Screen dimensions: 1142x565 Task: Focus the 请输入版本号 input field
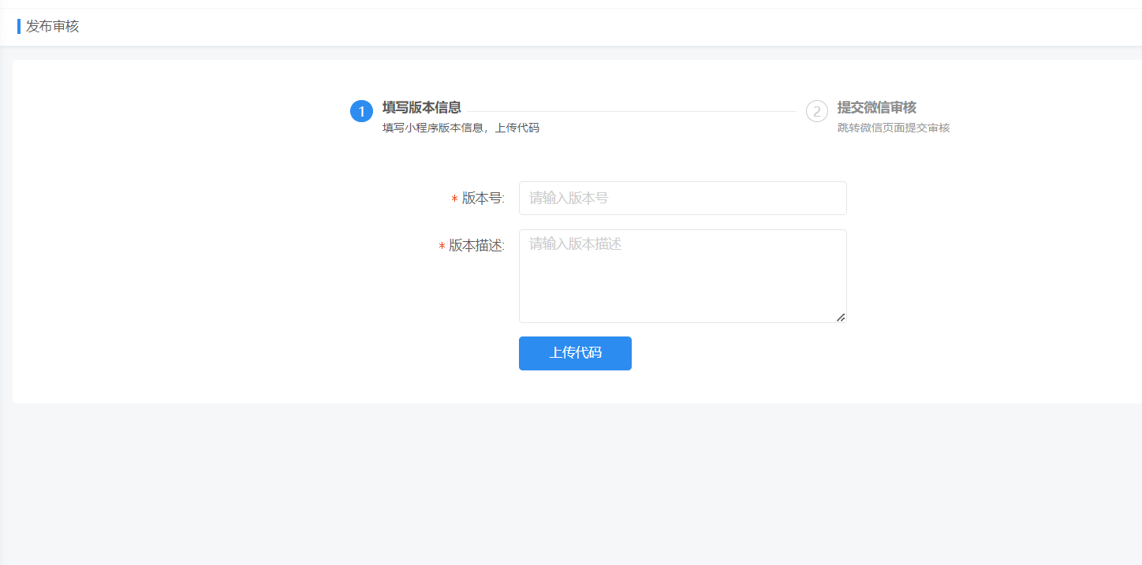click(682, 198)
